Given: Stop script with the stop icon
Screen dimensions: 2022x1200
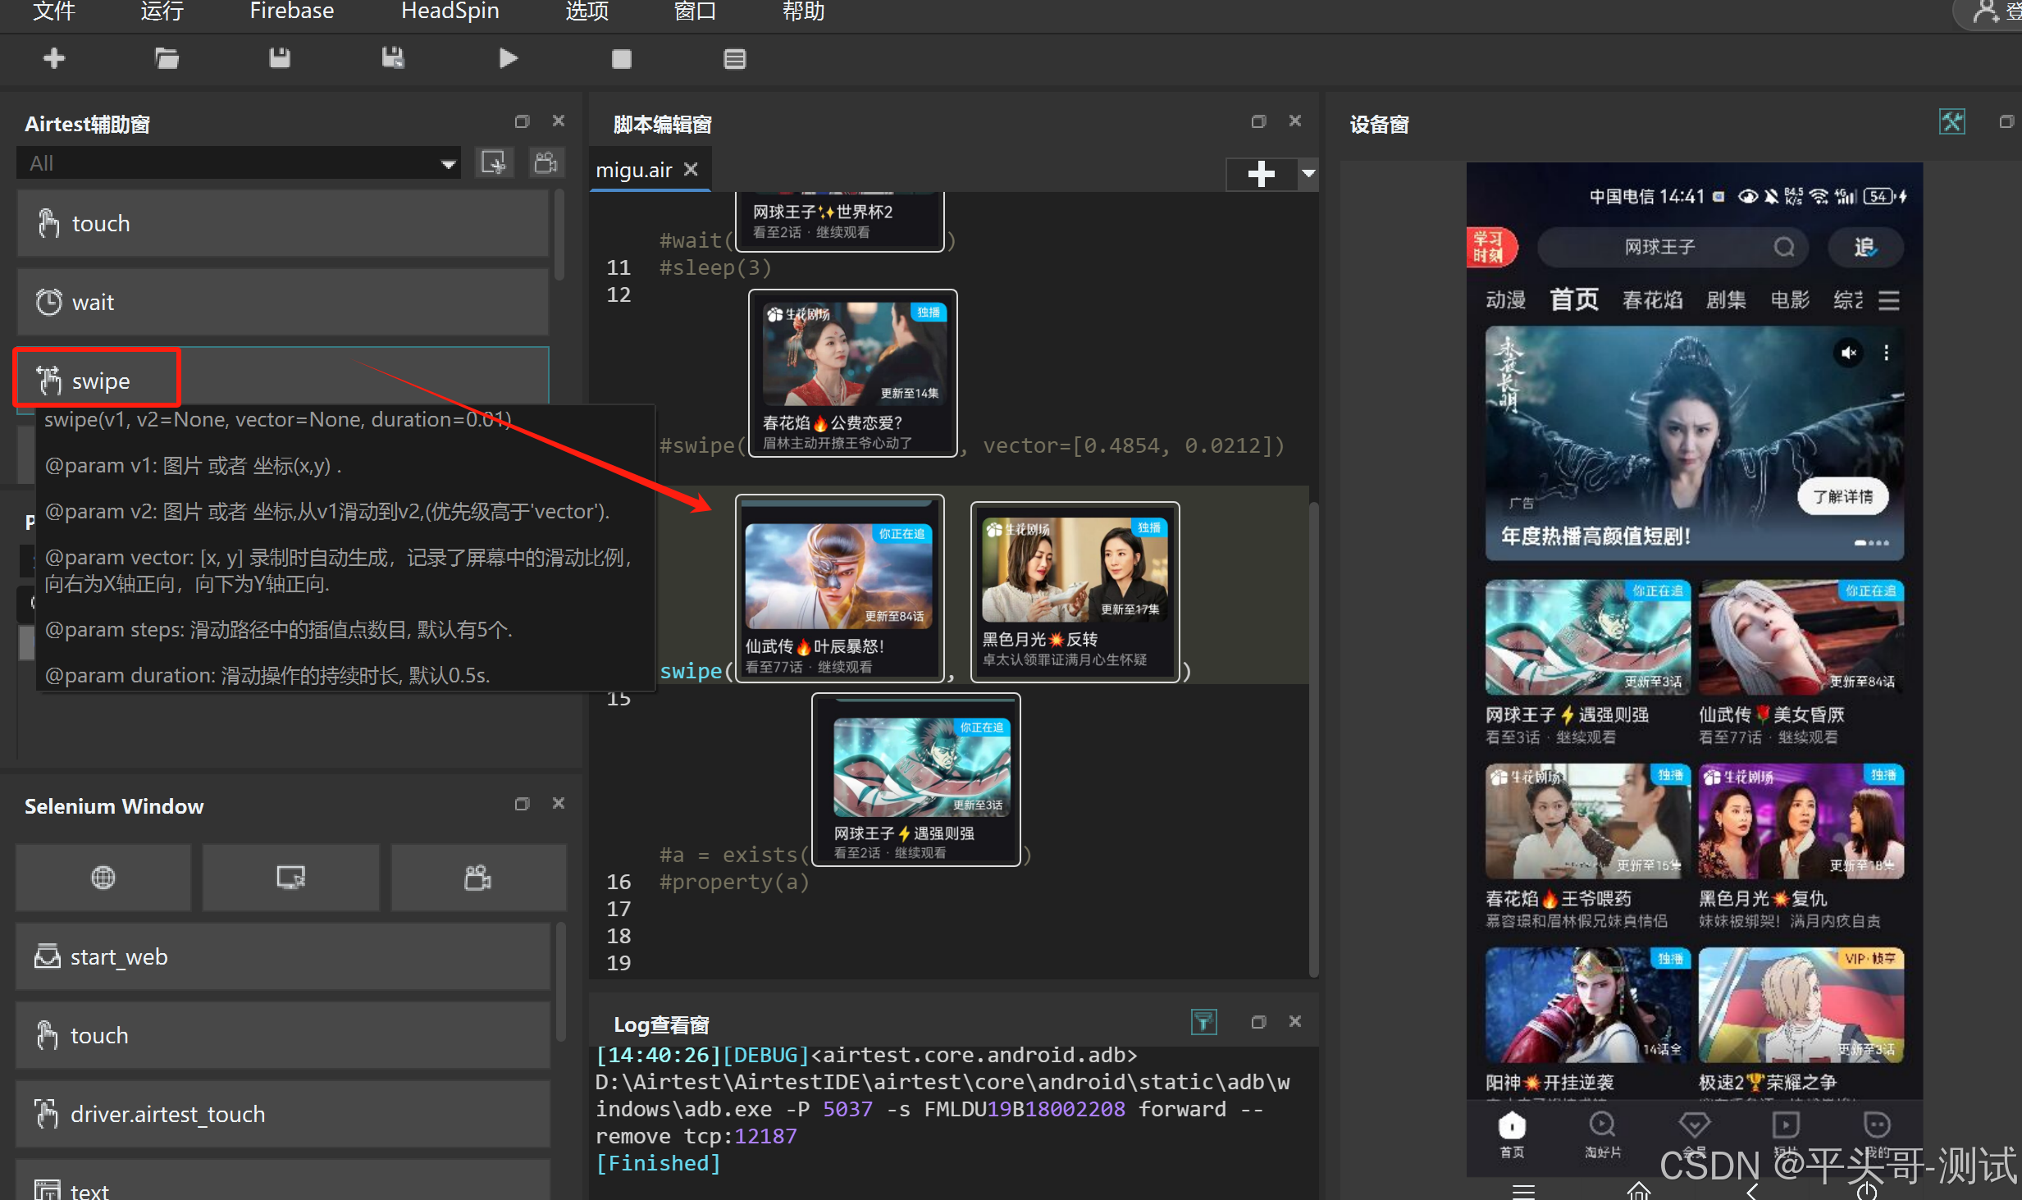Looking at the screenshot, I should (x=621, y=59).
